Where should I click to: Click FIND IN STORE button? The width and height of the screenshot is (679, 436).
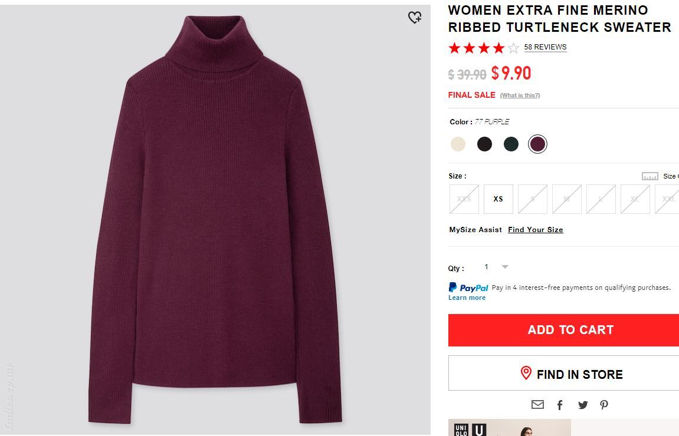[x=563, y=374]
